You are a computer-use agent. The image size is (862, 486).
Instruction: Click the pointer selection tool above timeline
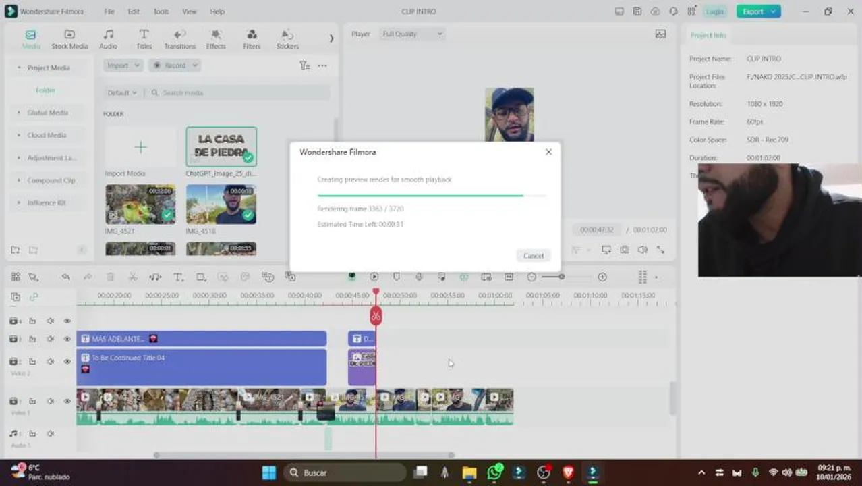(x=33, y=277)
